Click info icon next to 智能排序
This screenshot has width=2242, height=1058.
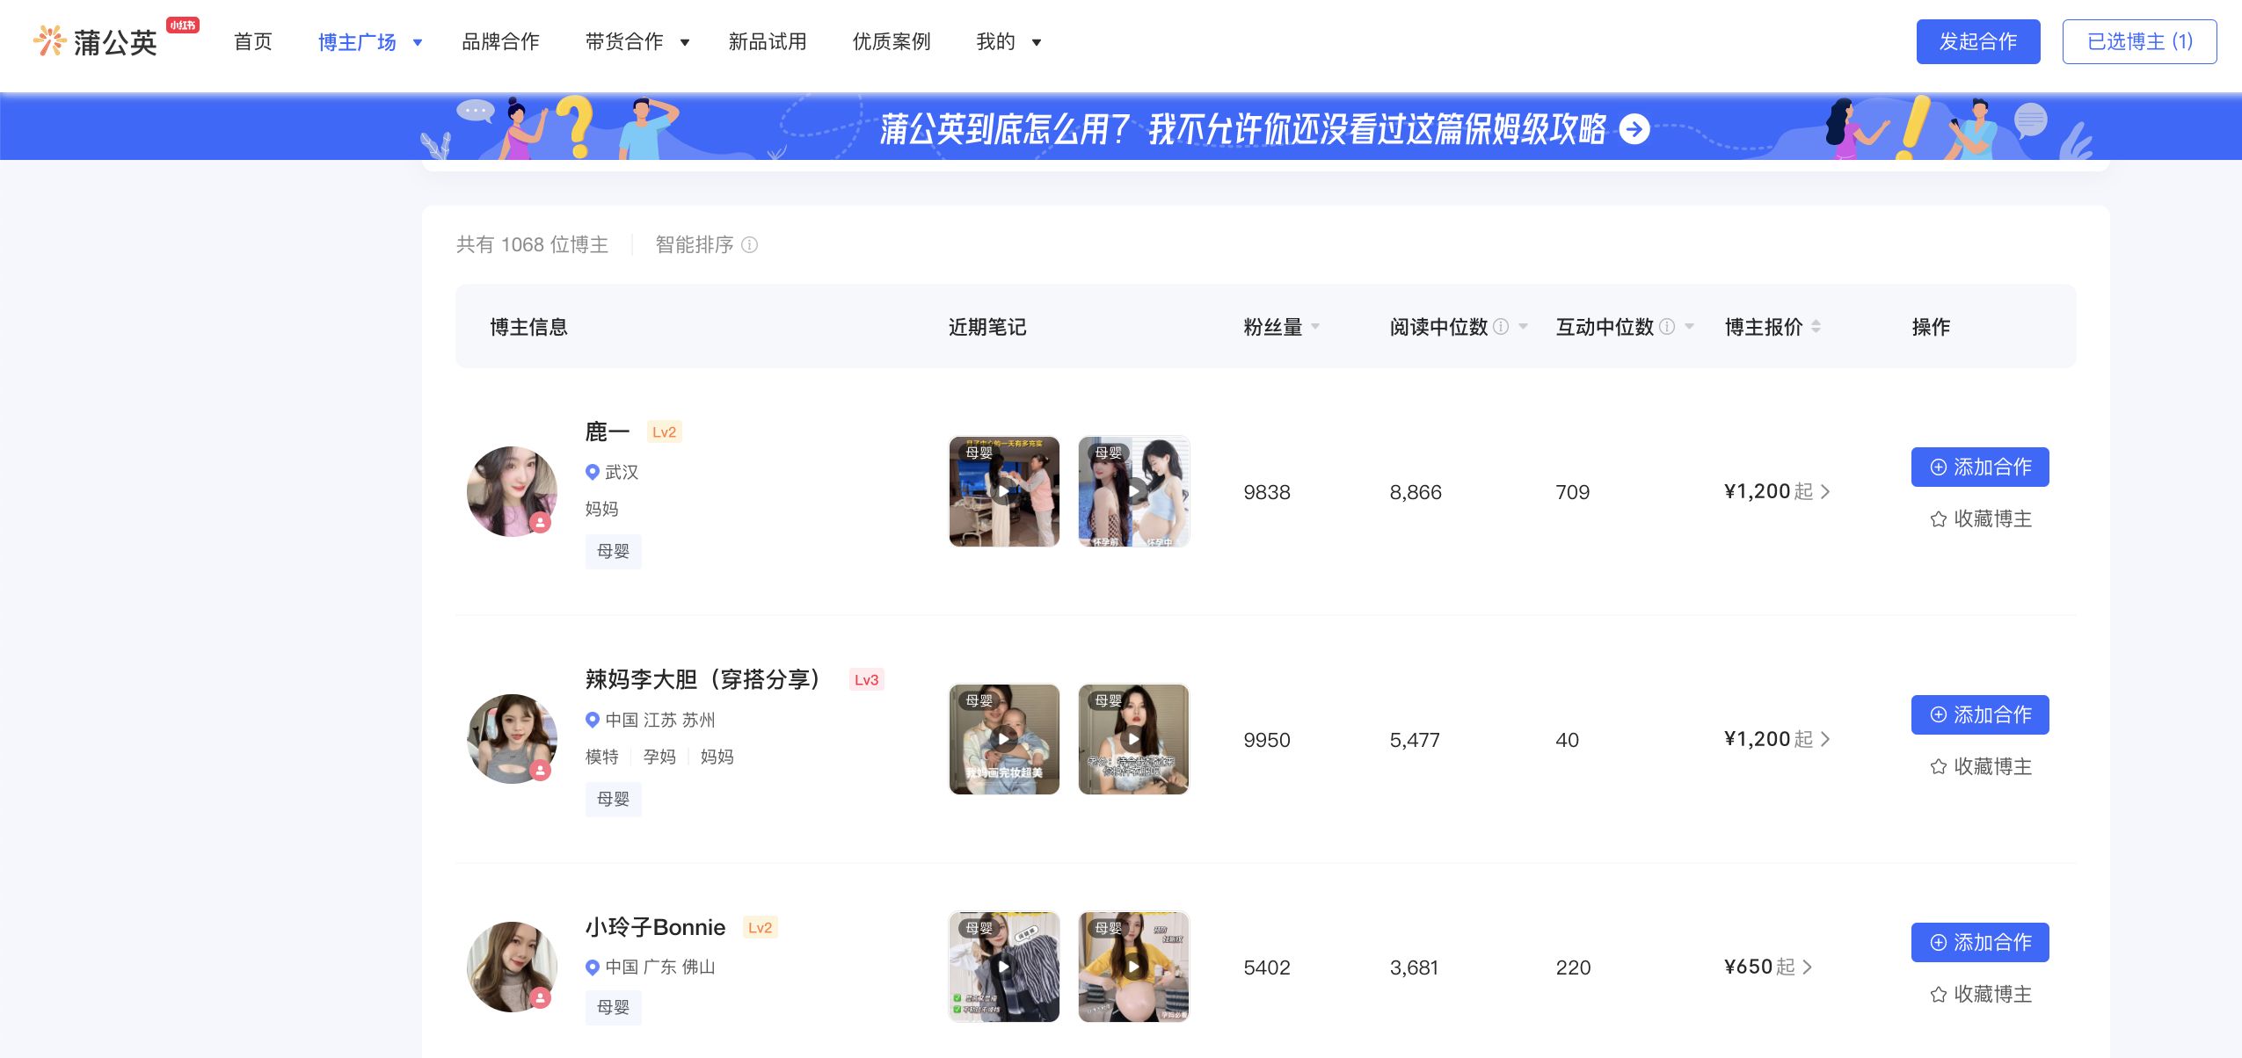point(749,245)
